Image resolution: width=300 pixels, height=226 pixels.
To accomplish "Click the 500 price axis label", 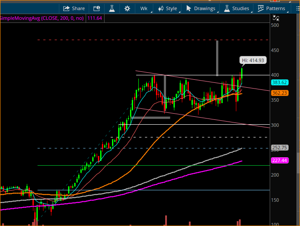I will (x=275, y=25).
